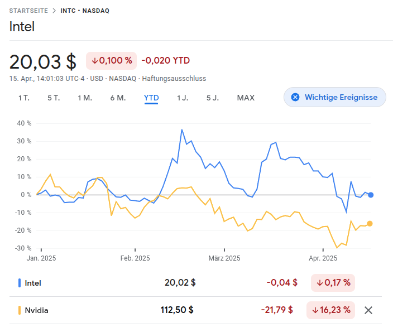Switch to the 5 J. time range

[213, 98]
